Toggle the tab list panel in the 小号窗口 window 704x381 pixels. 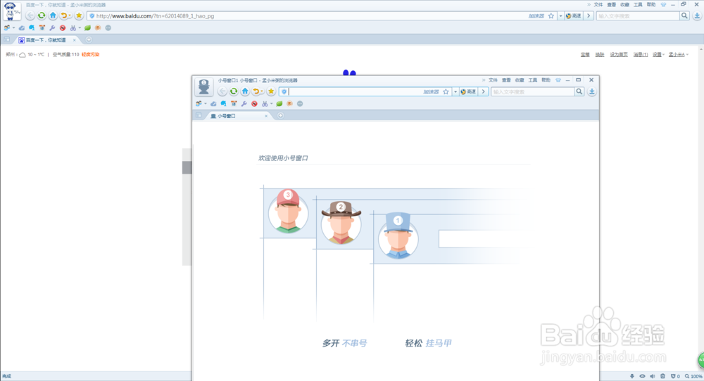pyautogui.click(x=199, y=116)
